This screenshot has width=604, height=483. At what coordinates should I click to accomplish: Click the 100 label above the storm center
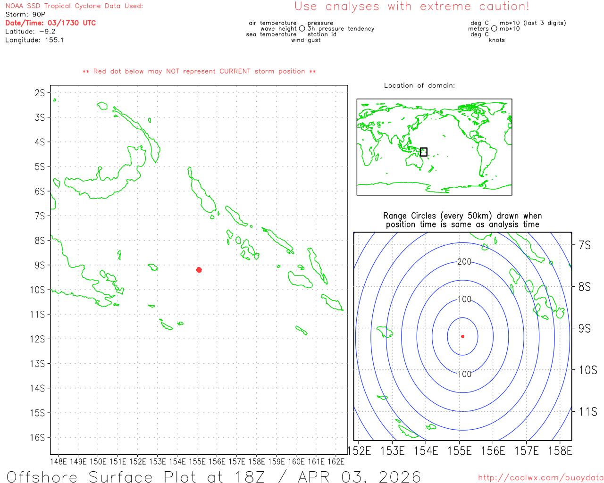pyautogui.click(x=464, y=299)
